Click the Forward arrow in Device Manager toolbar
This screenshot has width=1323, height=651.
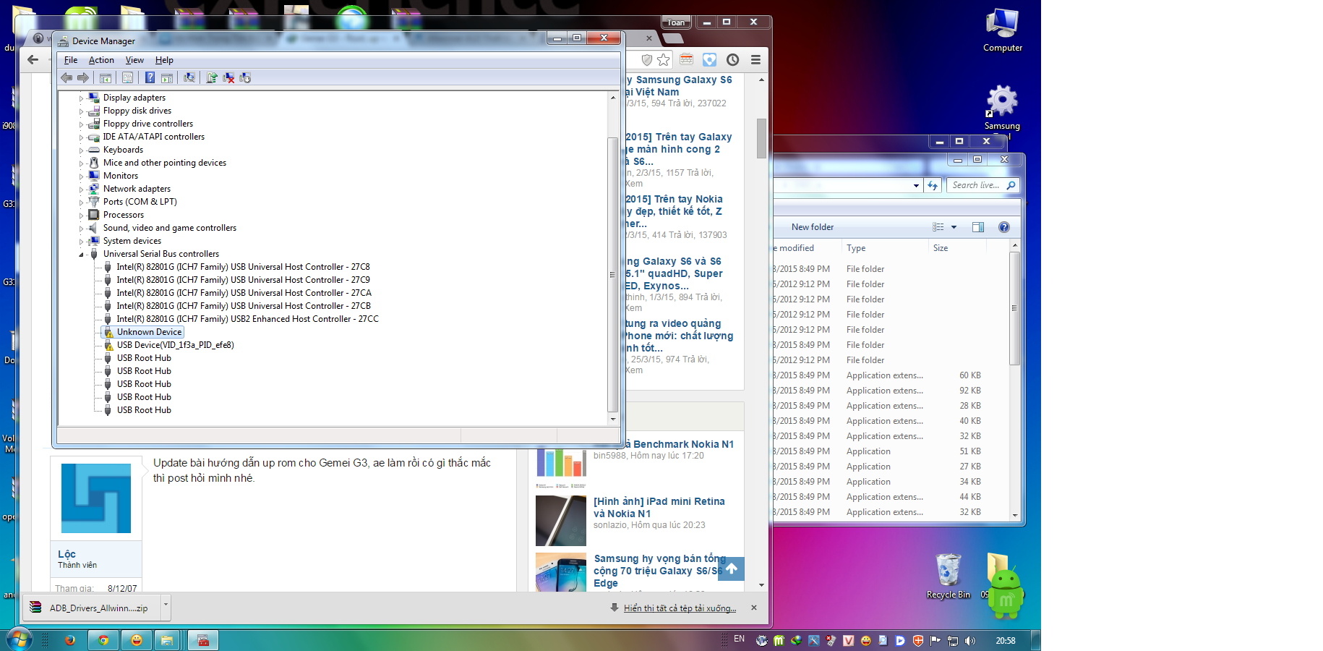click(83, 77)
